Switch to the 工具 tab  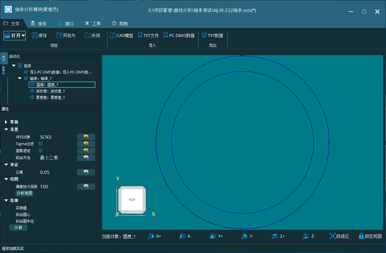coord(93,23)
